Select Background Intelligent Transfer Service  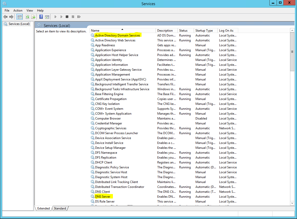164,84
